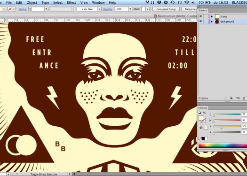Viewport: 247px width, 176px height.
Task: Select the stroke box in Color panel
Action: coord(204,121)
